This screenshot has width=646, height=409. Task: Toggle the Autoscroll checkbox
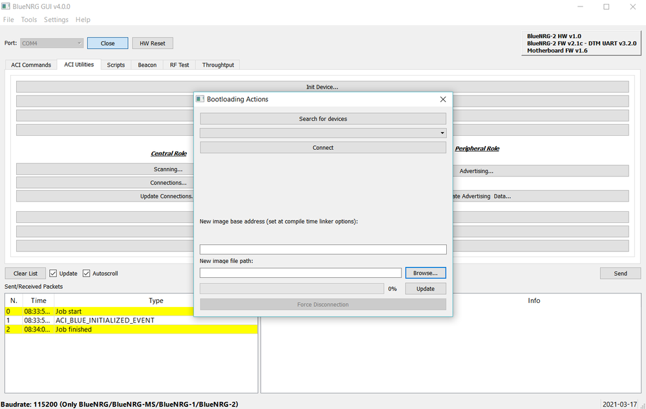click(x=87, y=273)
